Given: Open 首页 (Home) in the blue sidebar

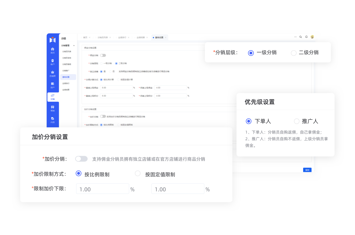Looking at the screenshot, I should (x=53, y=50).
